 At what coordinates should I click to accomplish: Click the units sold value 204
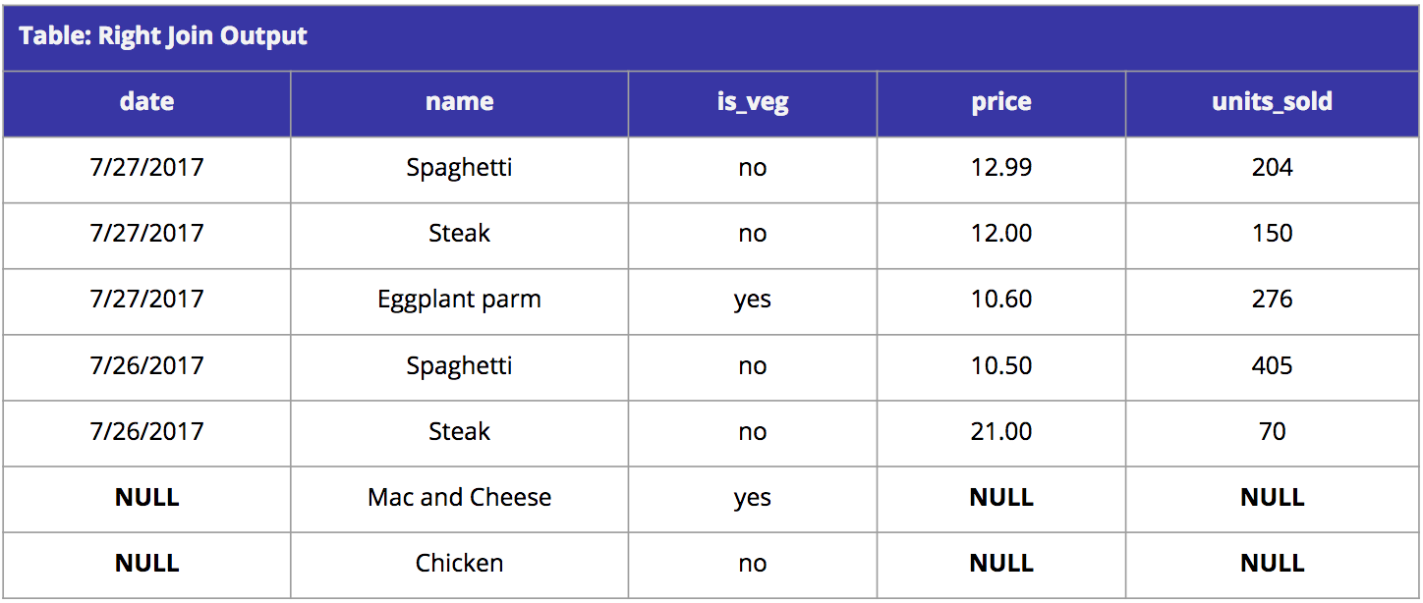(1273, 167)
